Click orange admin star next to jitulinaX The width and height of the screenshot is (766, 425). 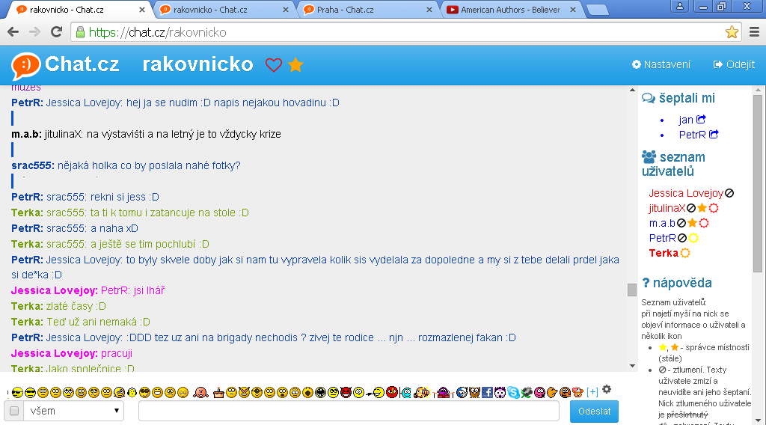pos(702,208)
